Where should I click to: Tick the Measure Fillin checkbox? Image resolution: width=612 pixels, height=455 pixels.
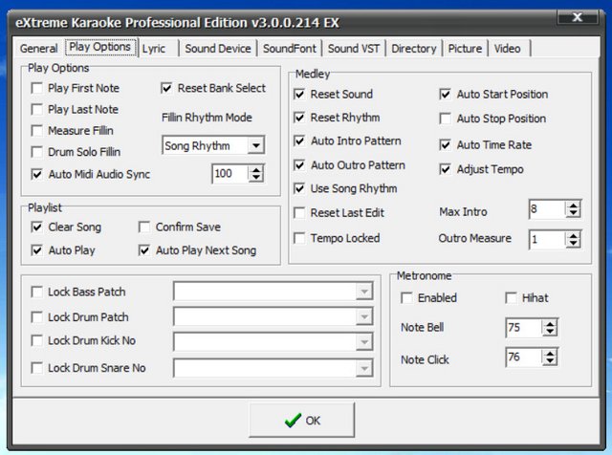[x=36, y=130]
